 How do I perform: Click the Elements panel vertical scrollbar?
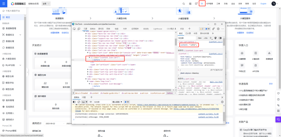[176, 42]
